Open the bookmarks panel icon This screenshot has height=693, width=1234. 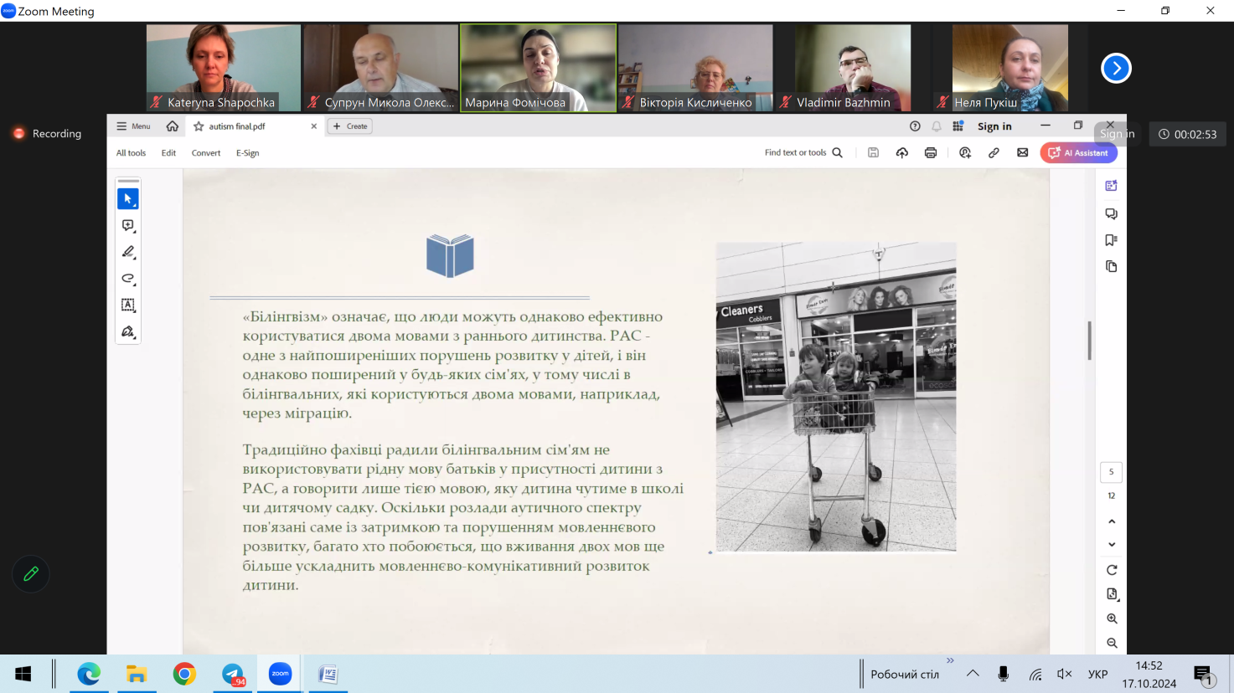(1111, 240)
